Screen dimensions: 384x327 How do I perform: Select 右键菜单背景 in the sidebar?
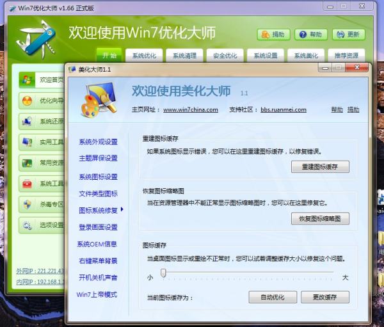pos(98,260)
